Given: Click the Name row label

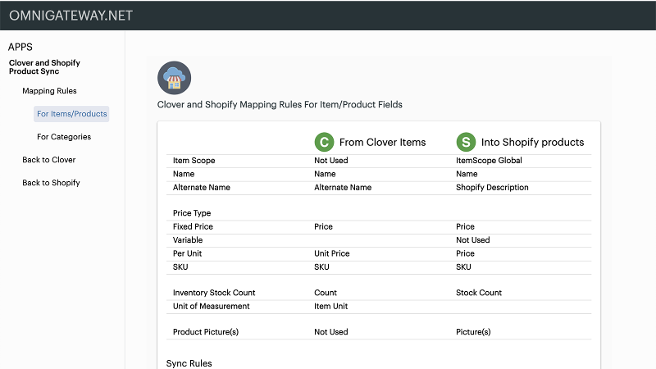Looking at the screenshot, I should click(x=183, y=174).
